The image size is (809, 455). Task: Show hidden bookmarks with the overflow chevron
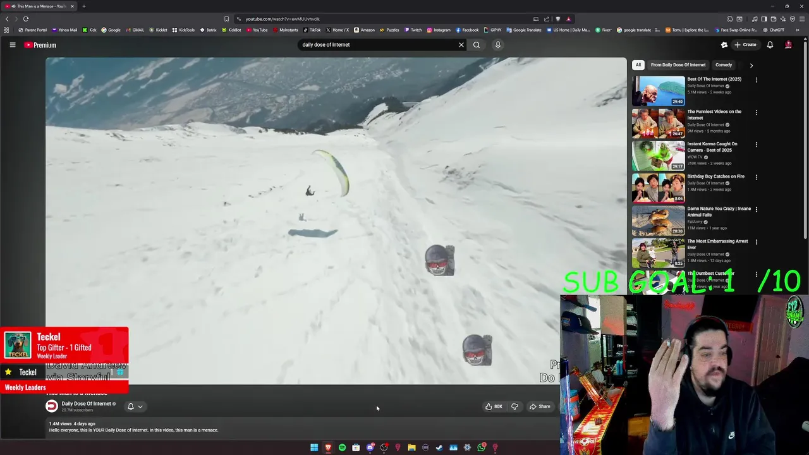[x=798, y=30]
